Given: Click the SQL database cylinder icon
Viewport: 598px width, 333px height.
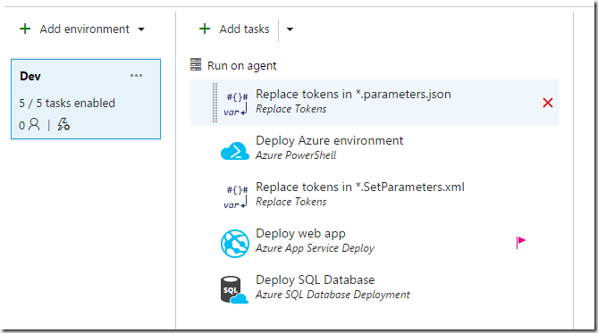Looking at the screenshot, I should click(234, 290).
